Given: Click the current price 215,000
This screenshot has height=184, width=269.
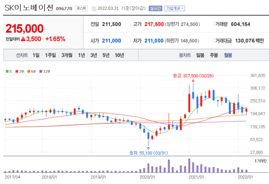Looking at the screenshot, I should 25,28.
